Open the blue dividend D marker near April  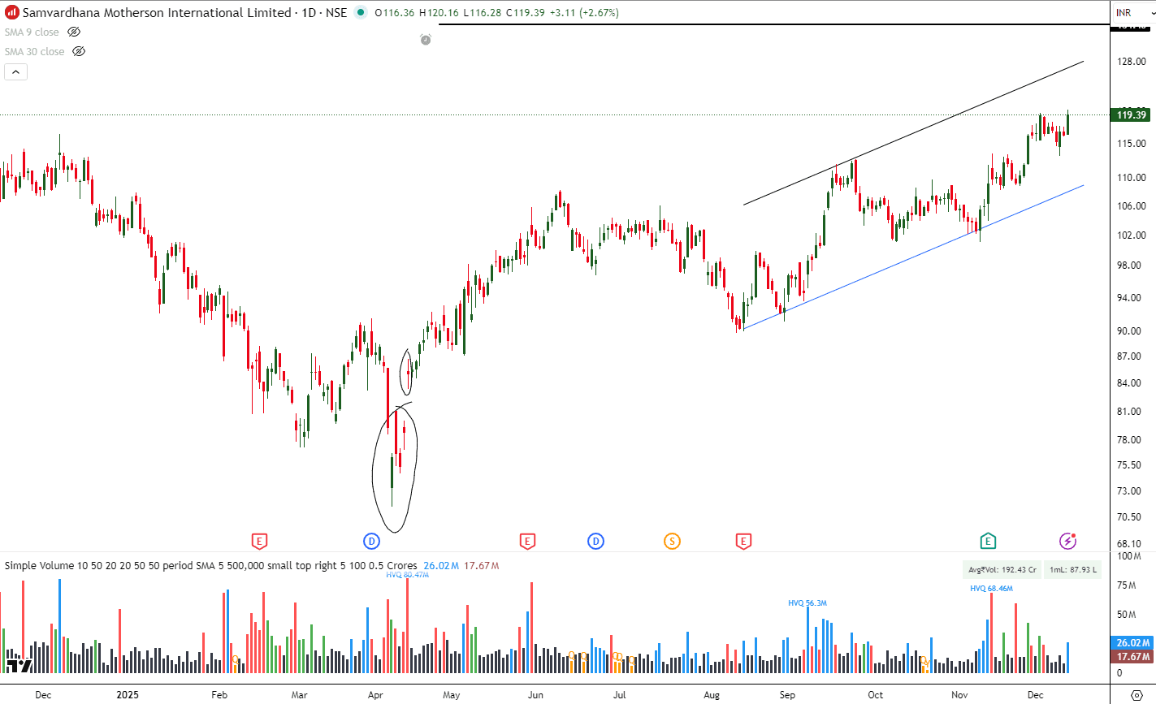point(371,541)
